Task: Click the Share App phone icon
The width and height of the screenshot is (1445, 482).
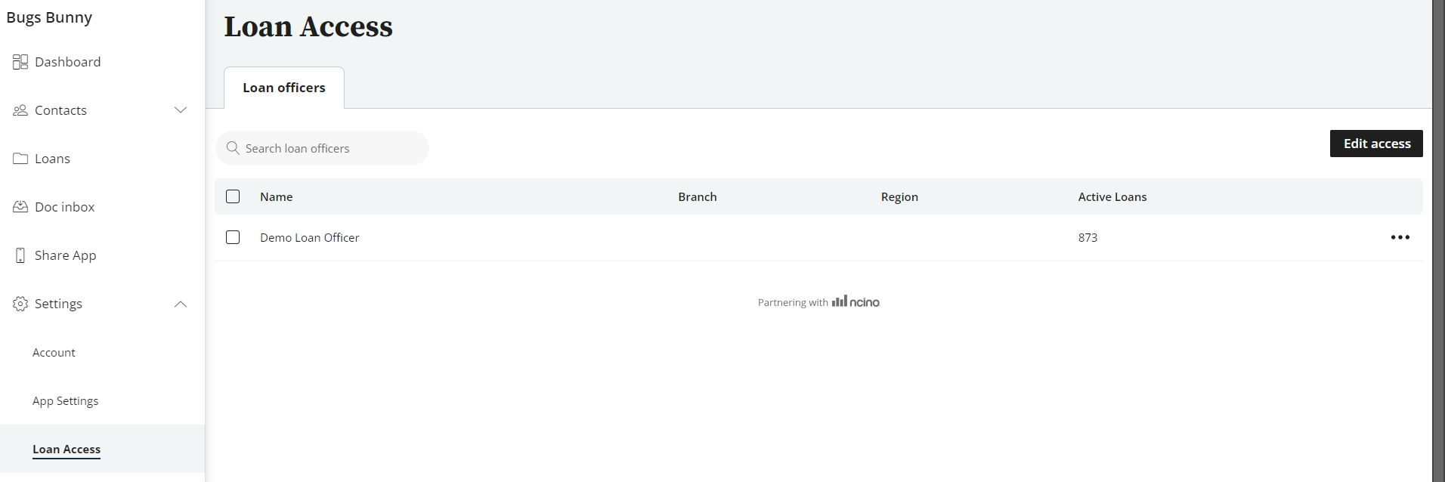Action: coord(20,255)
